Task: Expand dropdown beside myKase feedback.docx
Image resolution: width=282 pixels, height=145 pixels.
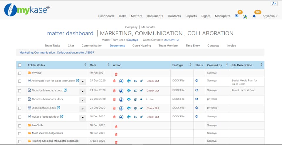Action: [83, 118]
